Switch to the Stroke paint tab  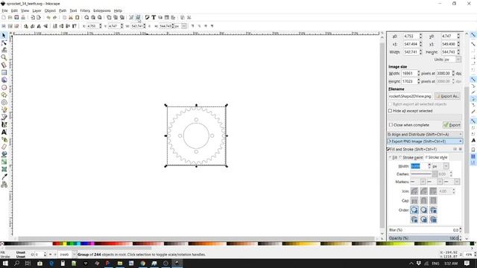(x=411, y=157)
